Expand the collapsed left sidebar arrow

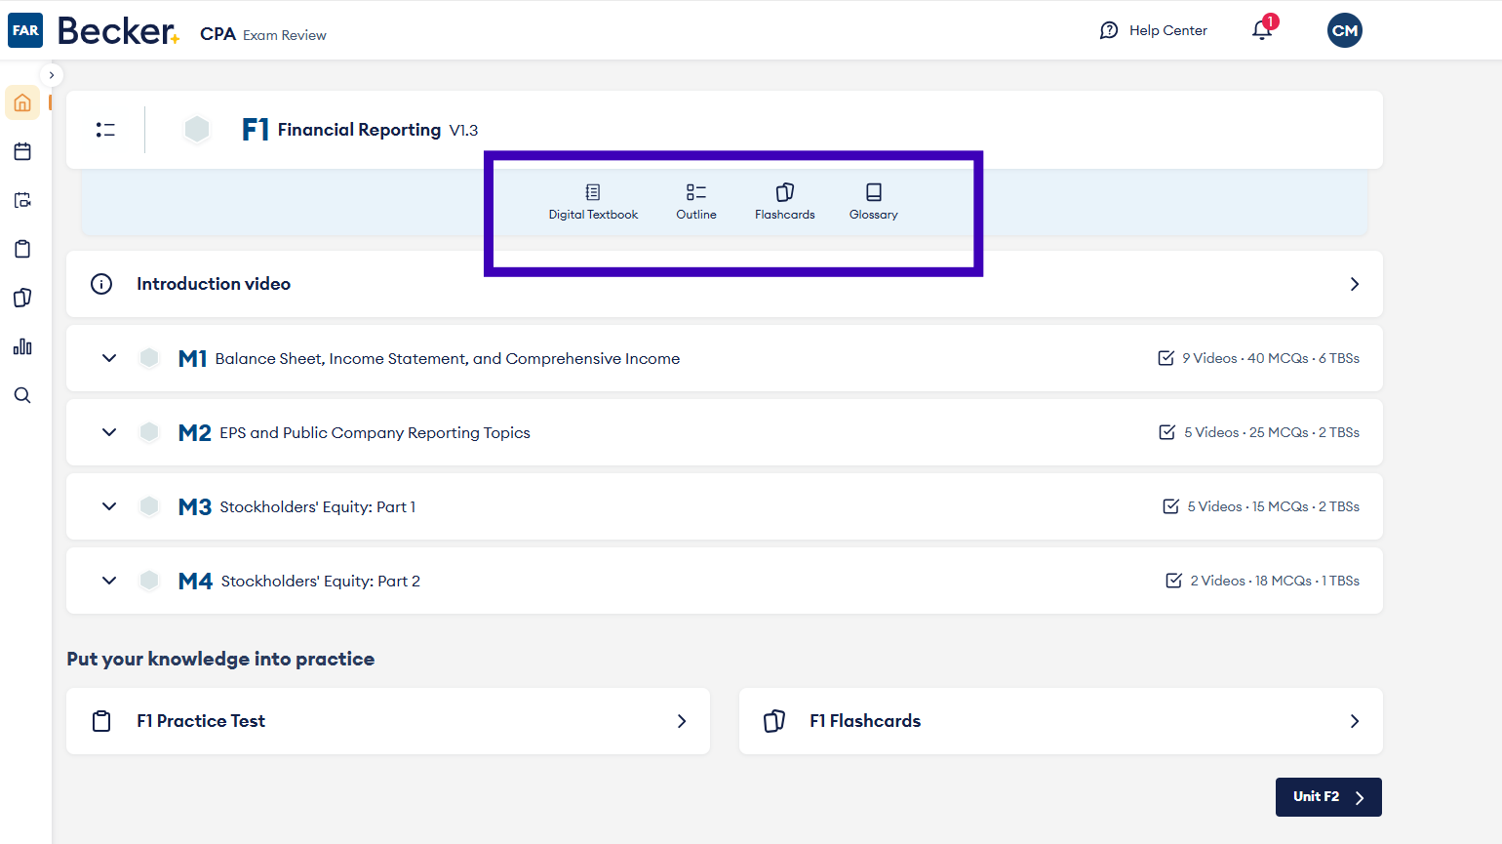pyautogui.click(x=52, y=75)
